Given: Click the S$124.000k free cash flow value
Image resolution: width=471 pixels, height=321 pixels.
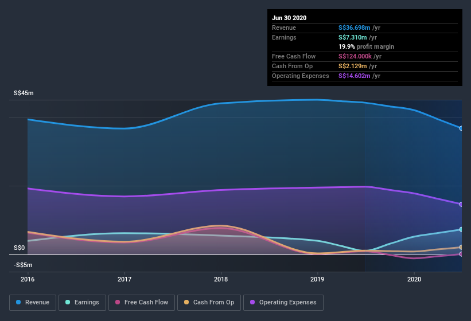Looking at the screenshot, I should (x=355, y=56).
